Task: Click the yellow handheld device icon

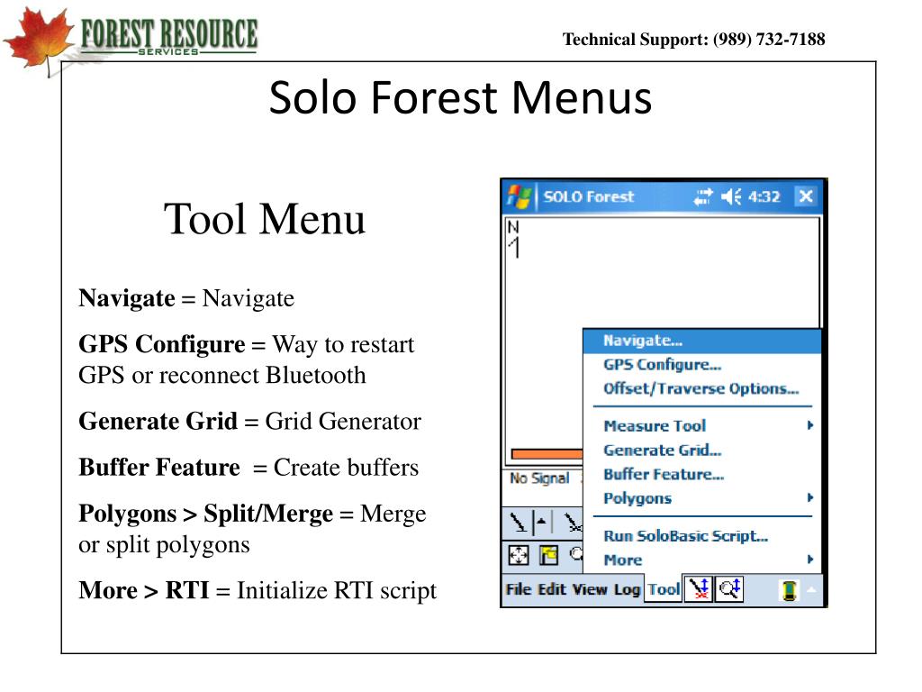Action: [x=789, y=590]
